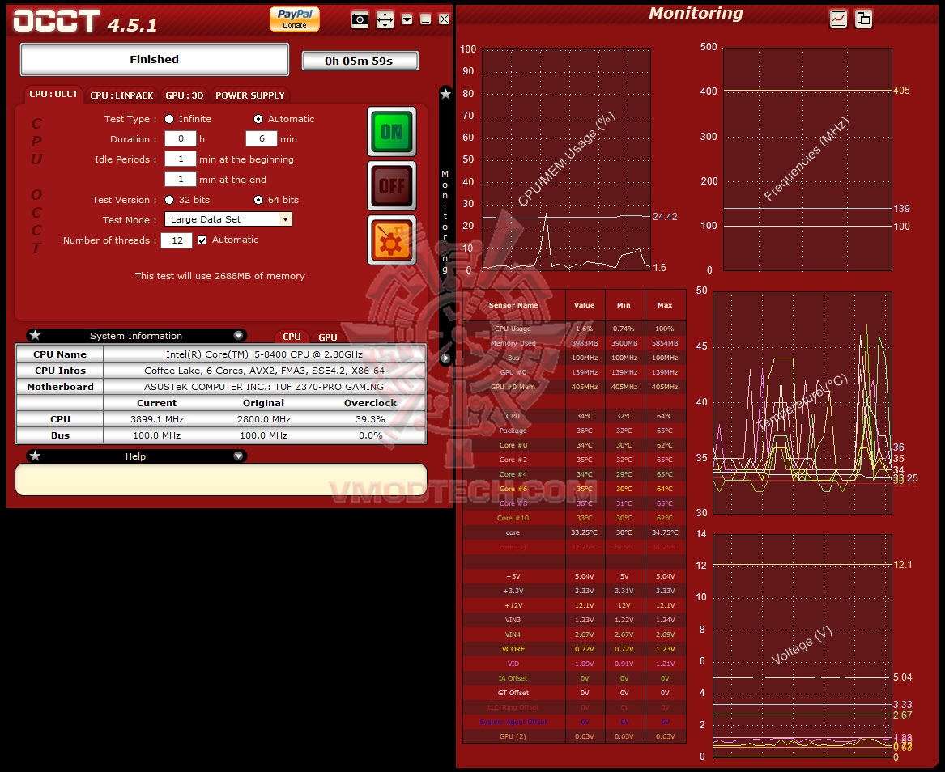Select the VCORE voltage sensor row

click(x=574, y=649)
